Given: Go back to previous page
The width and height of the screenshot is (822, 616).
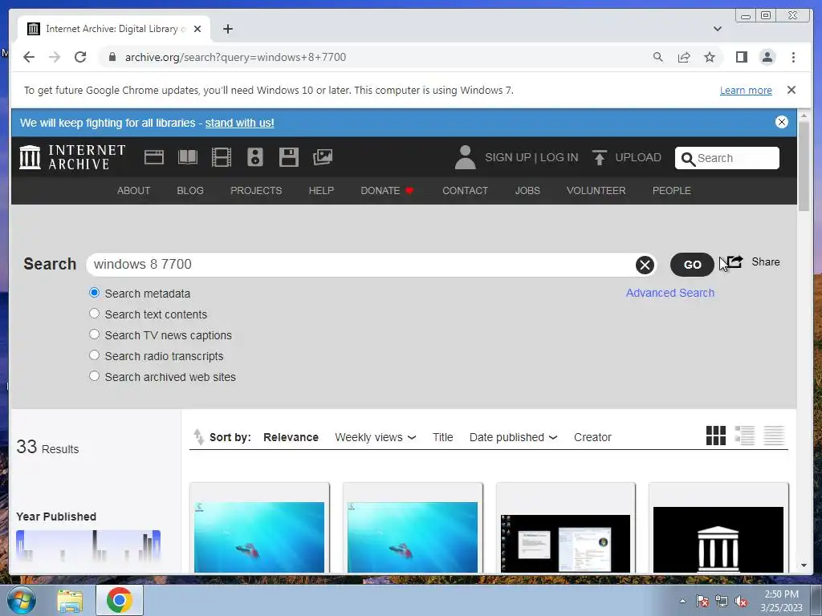Looking at the screenshot, I should point(29,57).
